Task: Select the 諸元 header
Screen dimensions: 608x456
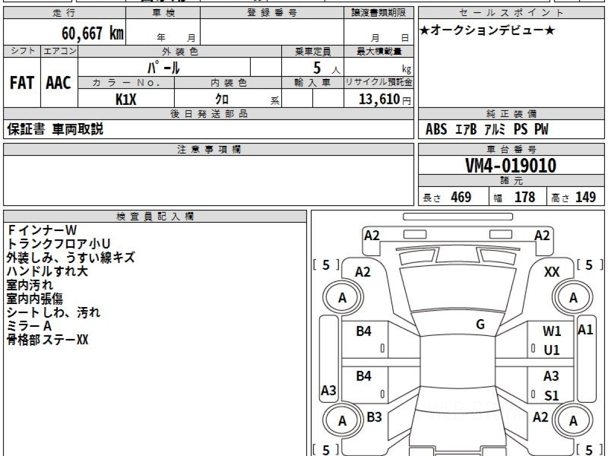Action: [x=512, y=181]
